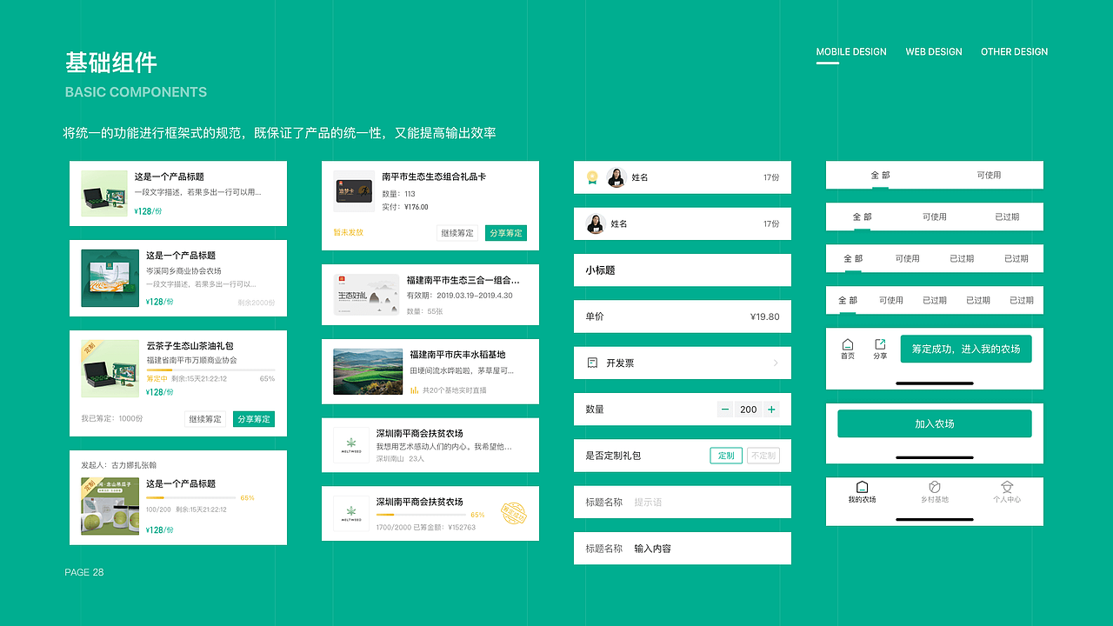The image size is (1113, 626).
Task: Open the thumbnail under 发起人：吉力娜扎张翰
Action: click(x=110, y=506)
